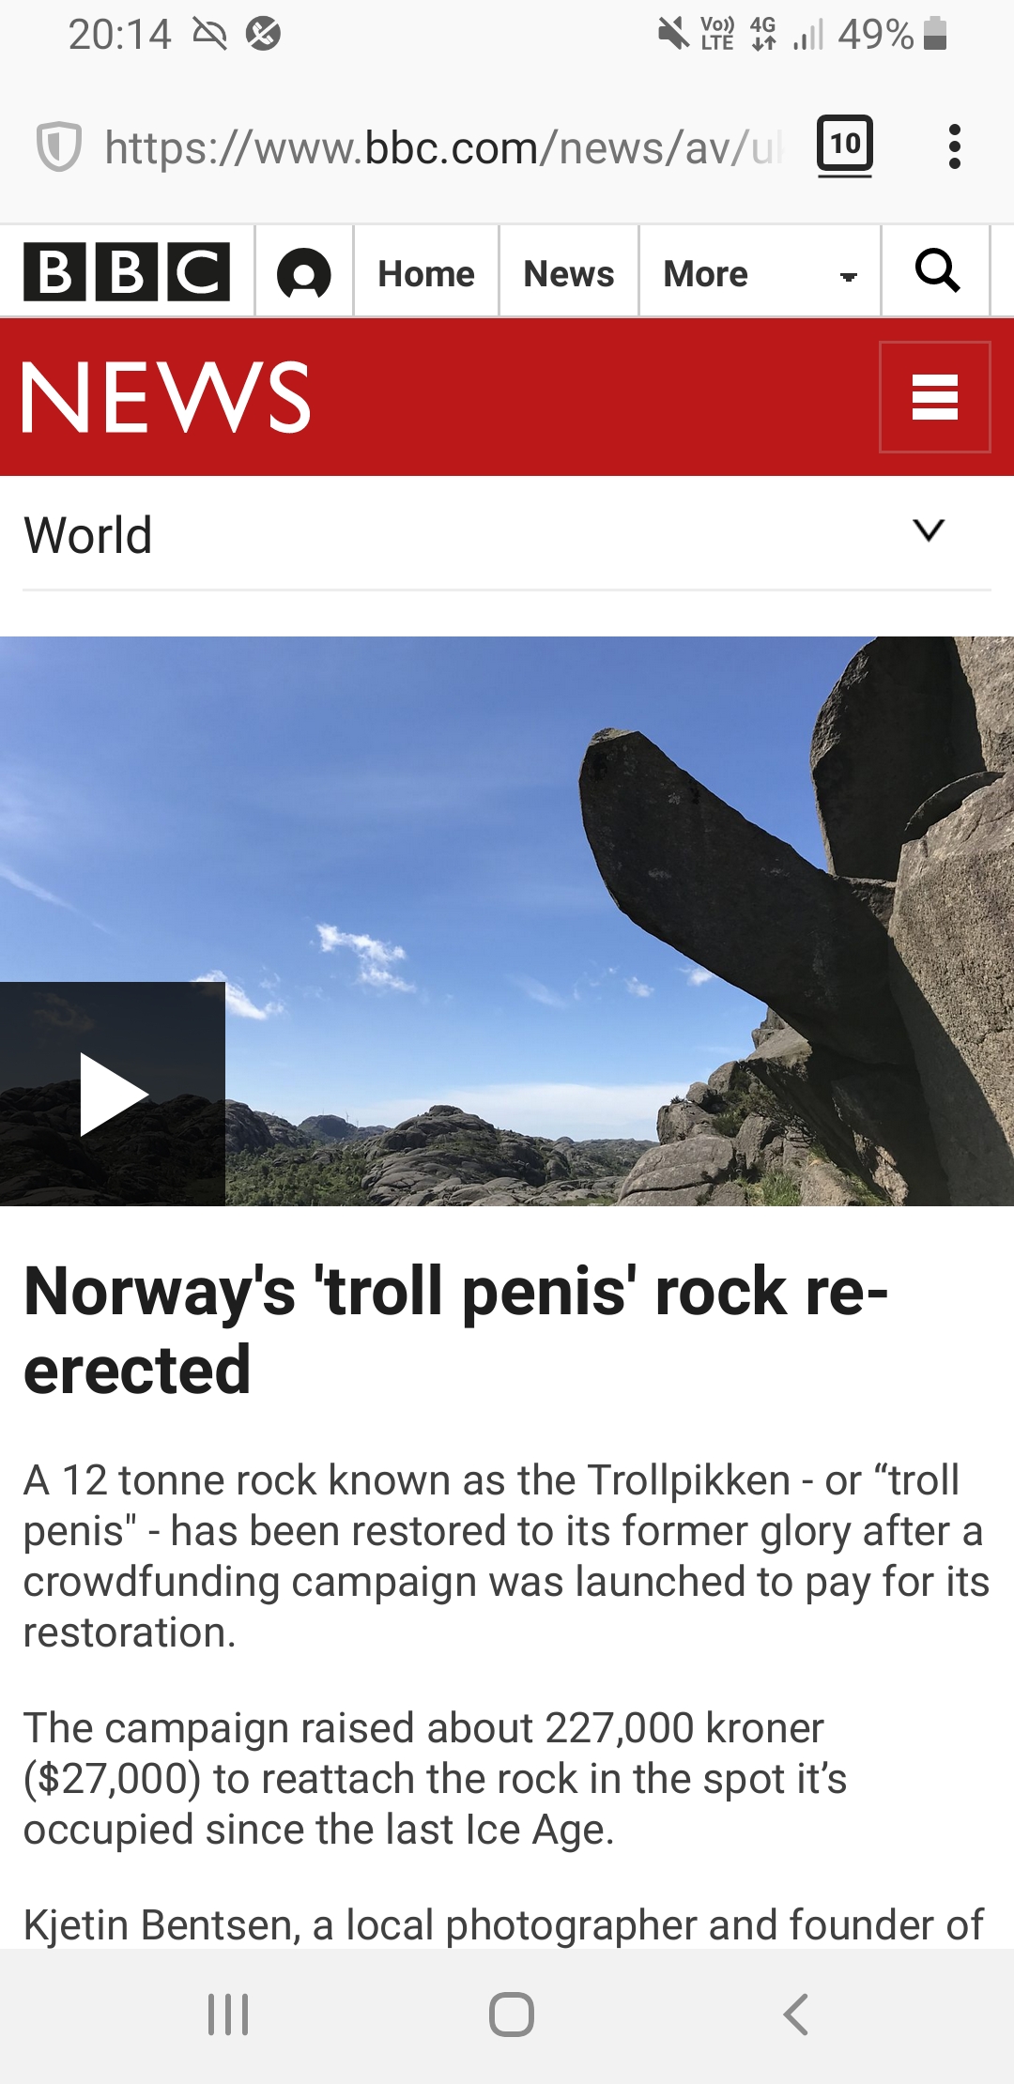Expand the World section chevron
1014x2084 pixels.
pos(929,530)
